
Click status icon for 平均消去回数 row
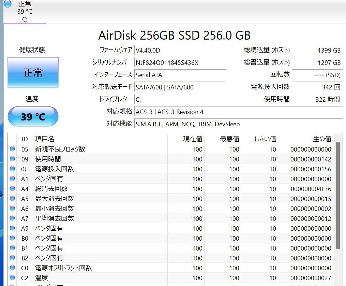pyautogui.click(x=13, y=218)
